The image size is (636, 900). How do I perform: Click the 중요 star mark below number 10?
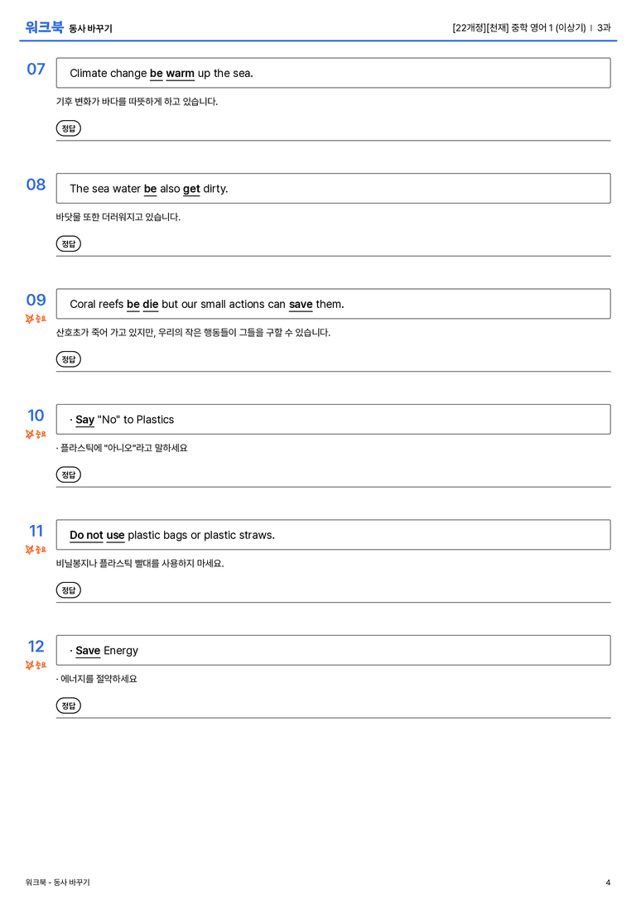(x=36, y=434)
